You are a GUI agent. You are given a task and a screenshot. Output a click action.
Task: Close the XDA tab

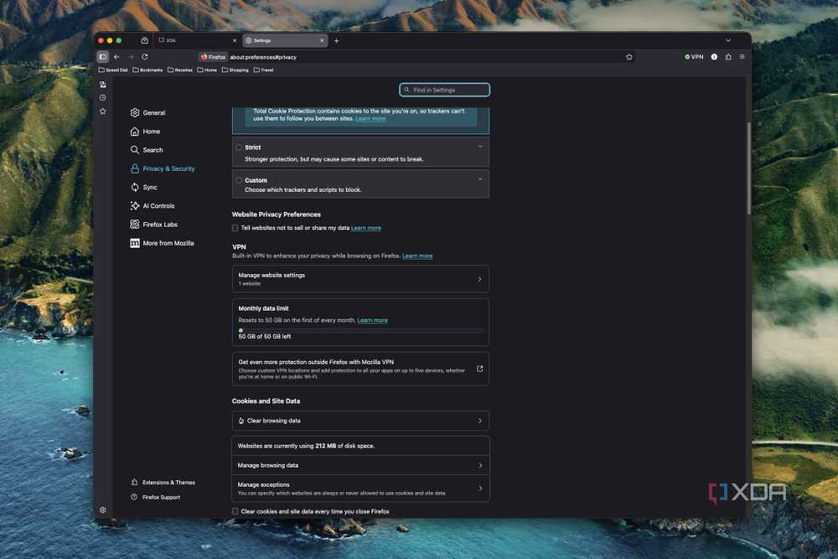tap(234, 40)
